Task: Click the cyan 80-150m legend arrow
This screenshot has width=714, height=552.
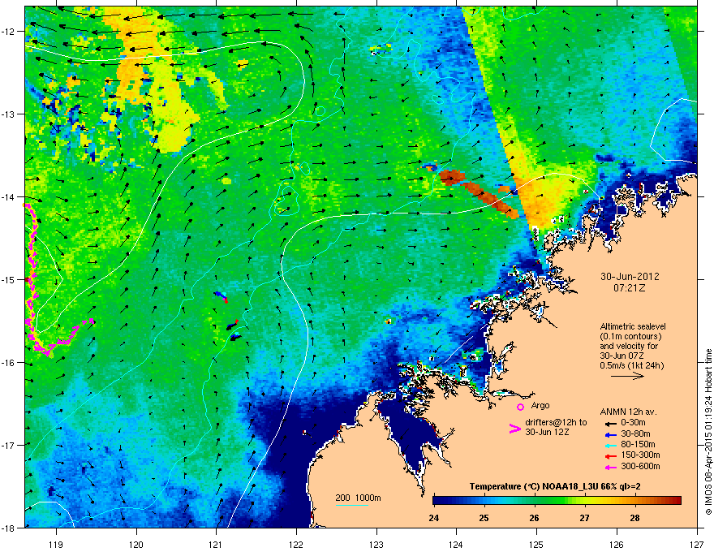Action: tap(611, 445)
